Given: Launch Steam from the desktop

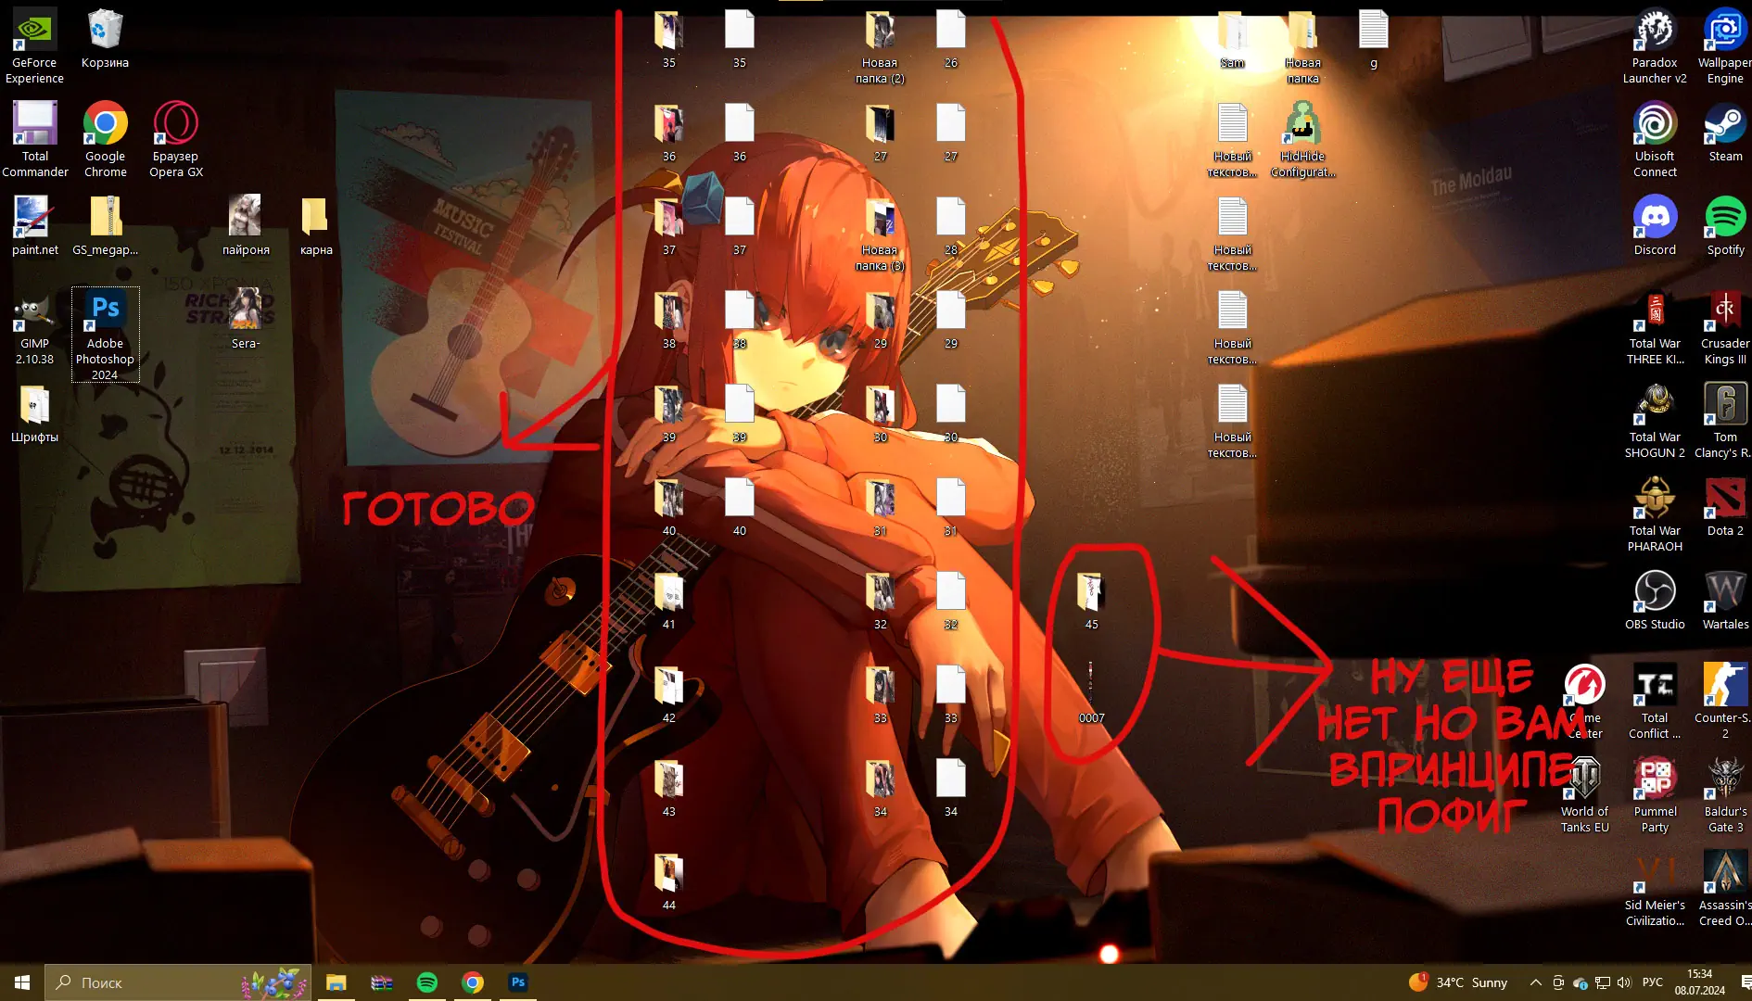Looking at the screenshot, I should coord(1724,126).
